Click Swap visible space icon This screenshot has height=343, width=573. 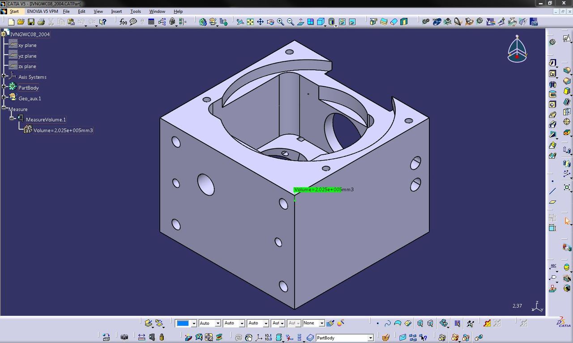(352, 21)
